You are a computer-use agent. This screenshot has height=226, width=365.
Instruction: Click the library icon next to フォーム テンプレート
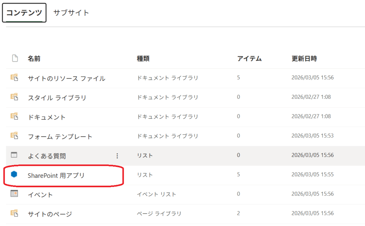point(14,136)
